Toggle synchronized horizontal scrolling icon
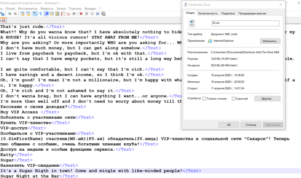Image resolution: width=301 pixels, height=178 pixels. [x=28, y=14]
